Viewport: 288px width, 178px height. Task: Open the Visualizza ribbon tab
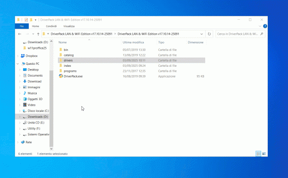click(69, 26)
